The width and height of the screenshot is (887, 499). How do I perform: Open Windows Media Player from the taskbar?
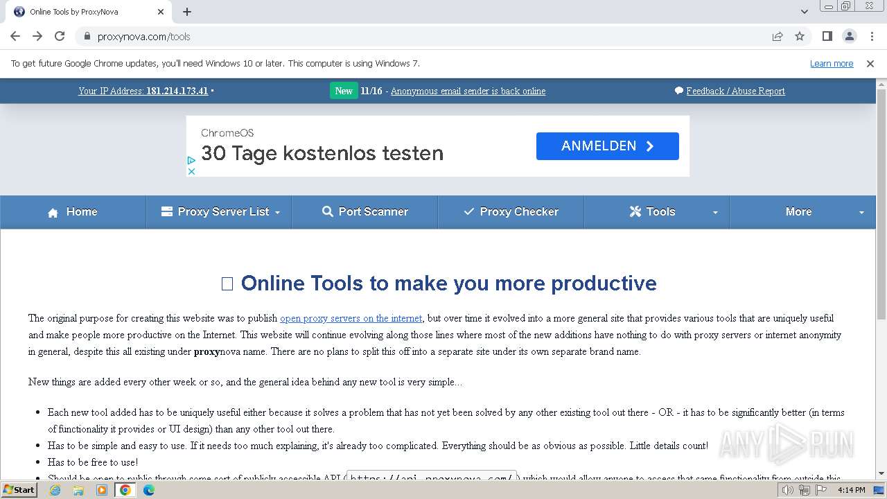tap(102, 490)
